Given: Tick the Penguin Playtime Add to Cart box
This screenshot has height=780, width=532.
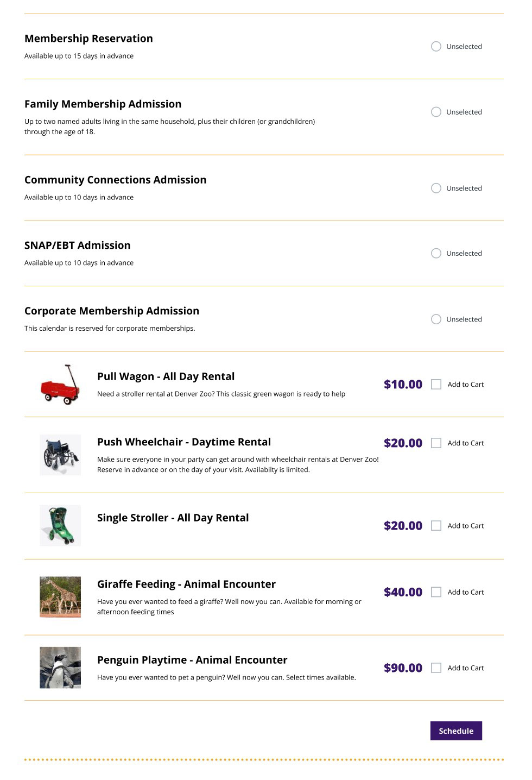Looking at the screenshot, I should click(x=436, y=668).
